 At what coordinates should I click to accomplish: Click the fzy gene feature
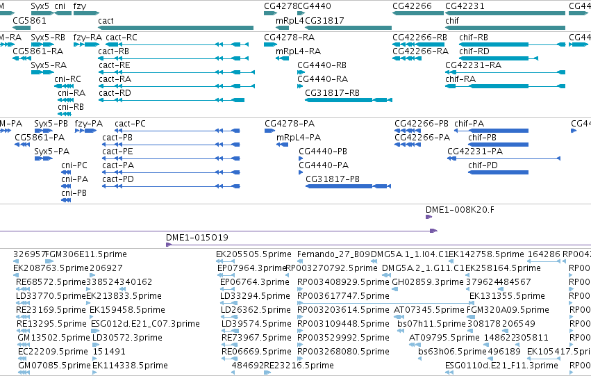(x=86, y=13)
